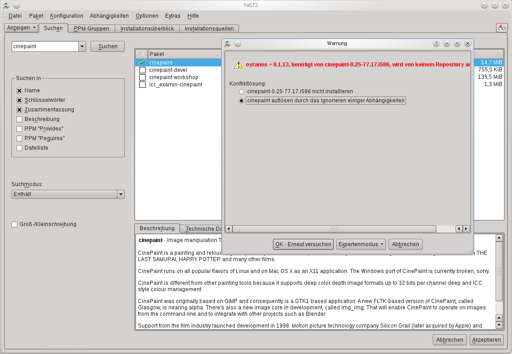Switch to the Installationsquellen tab
This screenshot has height=354, width=512.
pyautogui.click(x=209, y=29)
